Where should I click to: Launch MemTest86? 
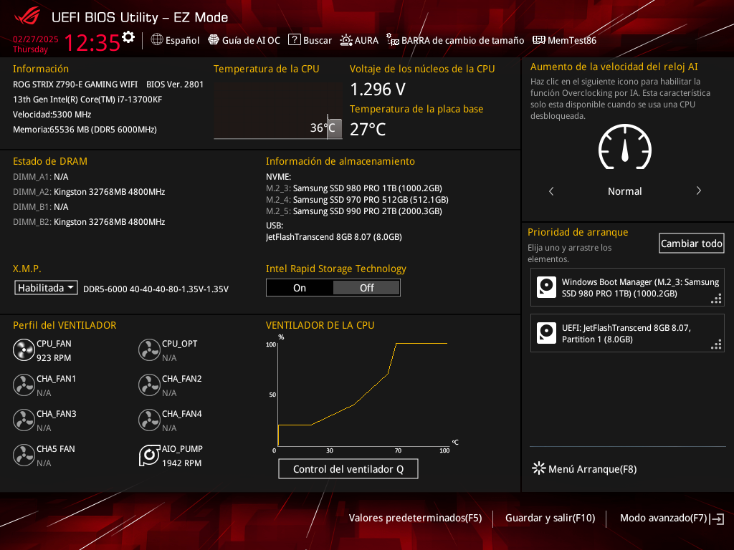[x=564, y=40]
